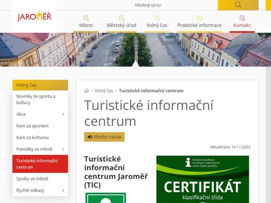Image resolution: width=271 pixels, height=203 pixels.
Task: Click the speaker icon in Přečíst nahlas
Action: (x=90, y=137)
